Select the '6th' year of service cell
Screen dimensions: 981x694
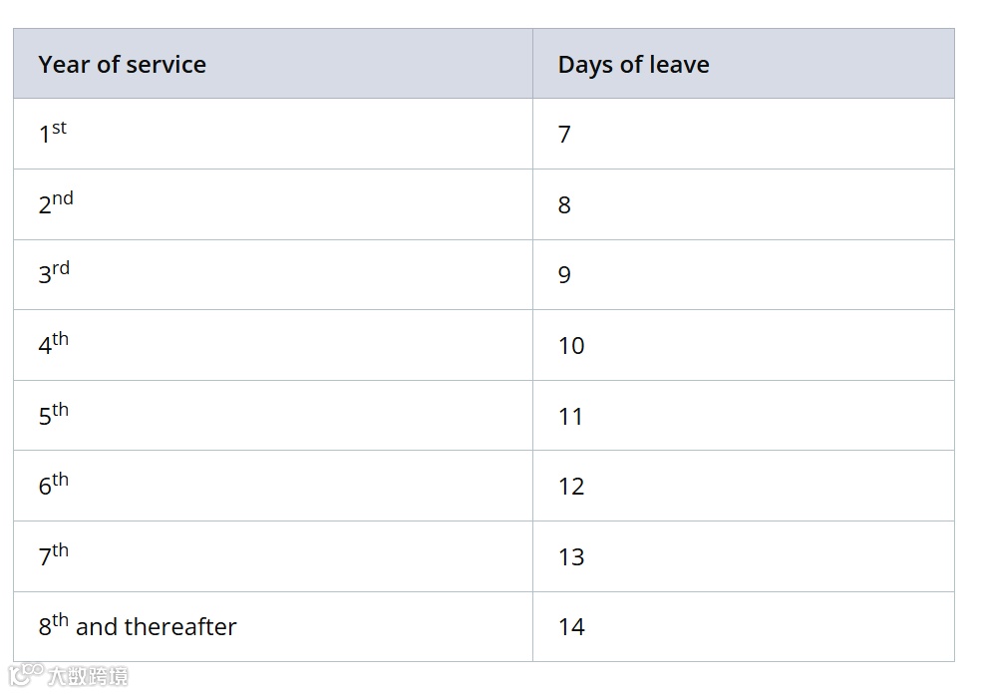(x=273, y=487)
